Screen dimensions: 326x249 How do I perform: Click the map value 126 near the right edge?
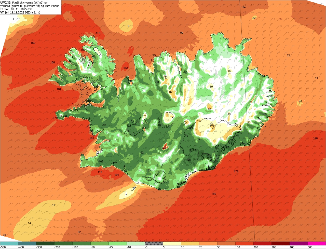coord(315,139)
